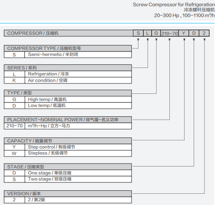Click the 'S' box in model code

pyautogui.click(x=138, y=33)
